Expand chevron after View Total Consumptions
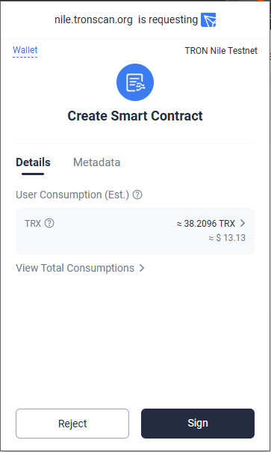The width and height of the screenshot is (271, 452). [142, 268]
